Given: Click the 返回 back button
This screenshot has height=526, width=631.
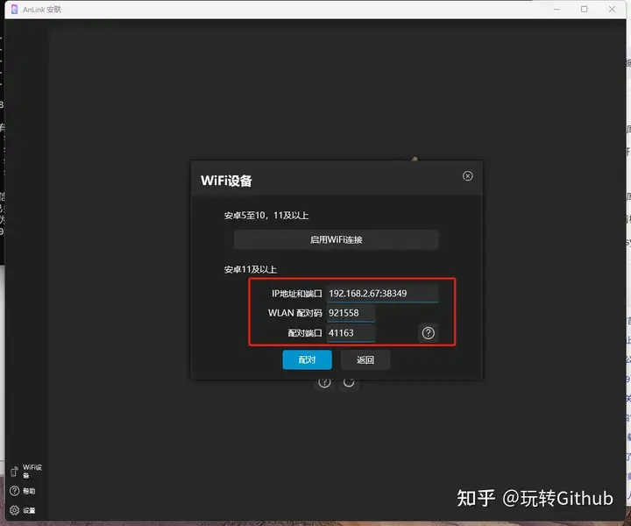Looking at the screenshot, I should tap(365, 359).
